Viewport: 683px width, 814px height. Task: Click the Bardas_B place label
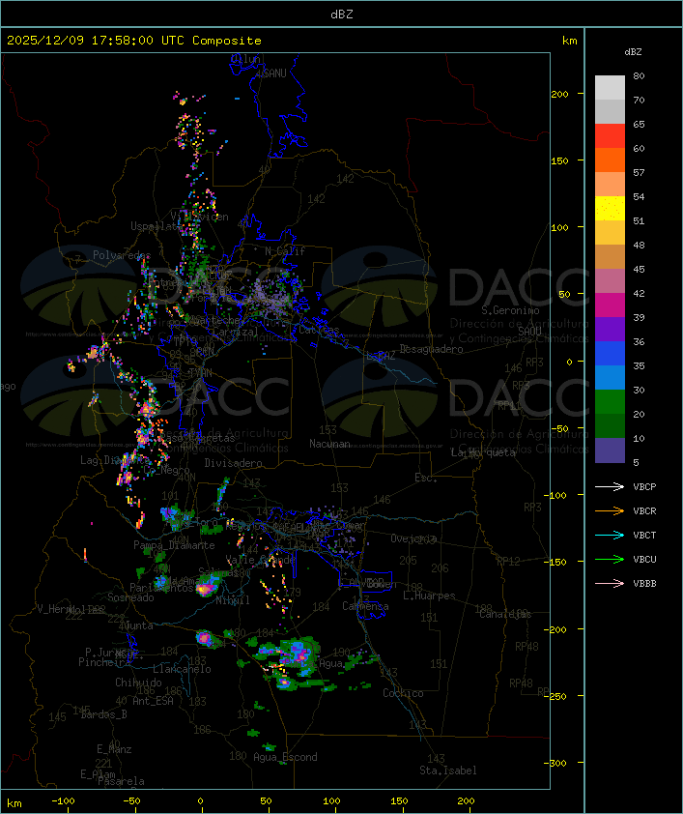[104, 714]
